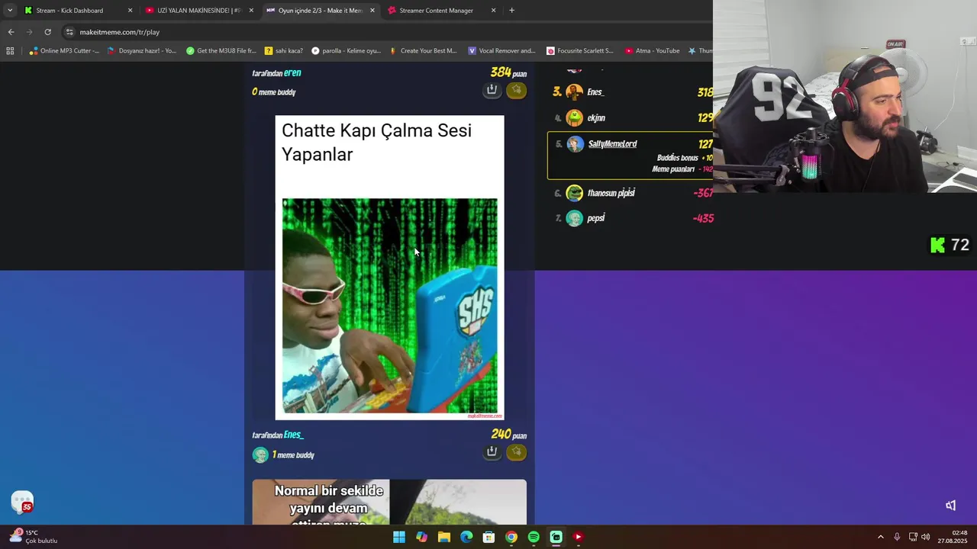Click the Enes_ author name below the meme
Viewport: 977px width, 549px height.
(x=293, y=435)
